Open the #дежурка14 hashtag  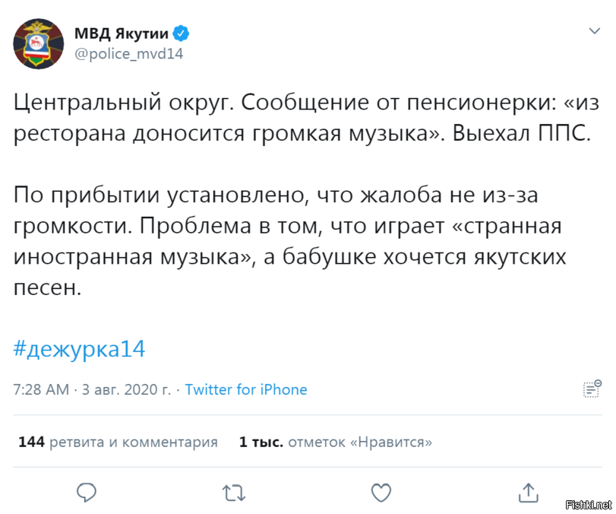[x=79, y=347]
